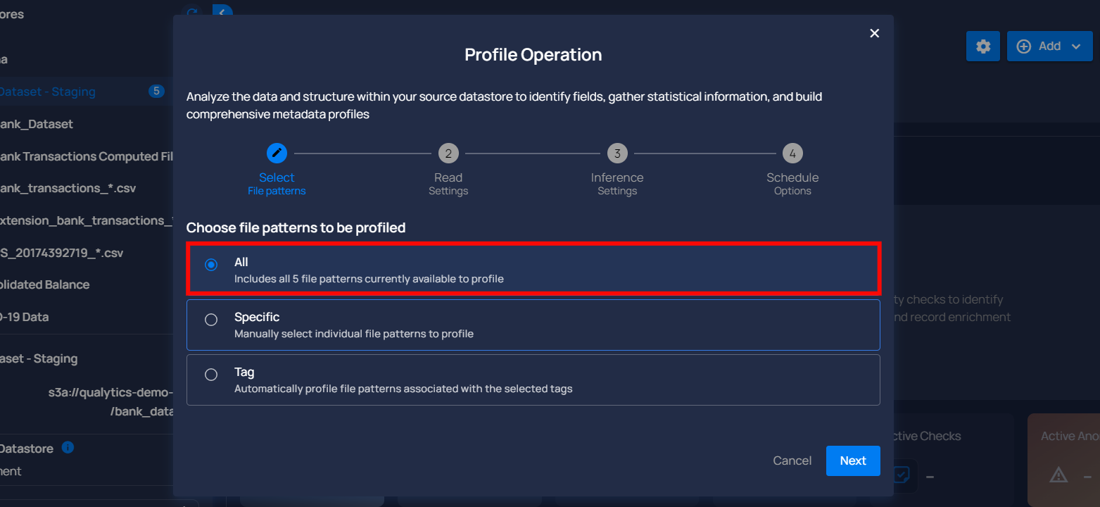Screen dimensions: 1100x507
Task: Click the info icon next to Datastore
Action: point(68,447)
